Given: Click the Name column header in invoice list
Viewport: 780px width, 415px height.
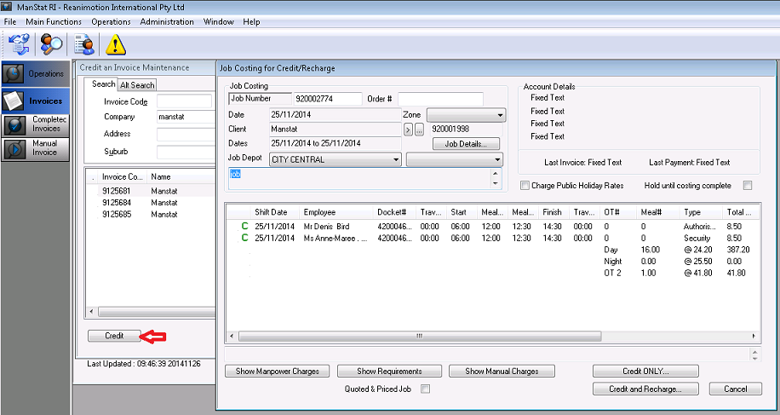Looking at the screenshot, I should click(181, 177).
